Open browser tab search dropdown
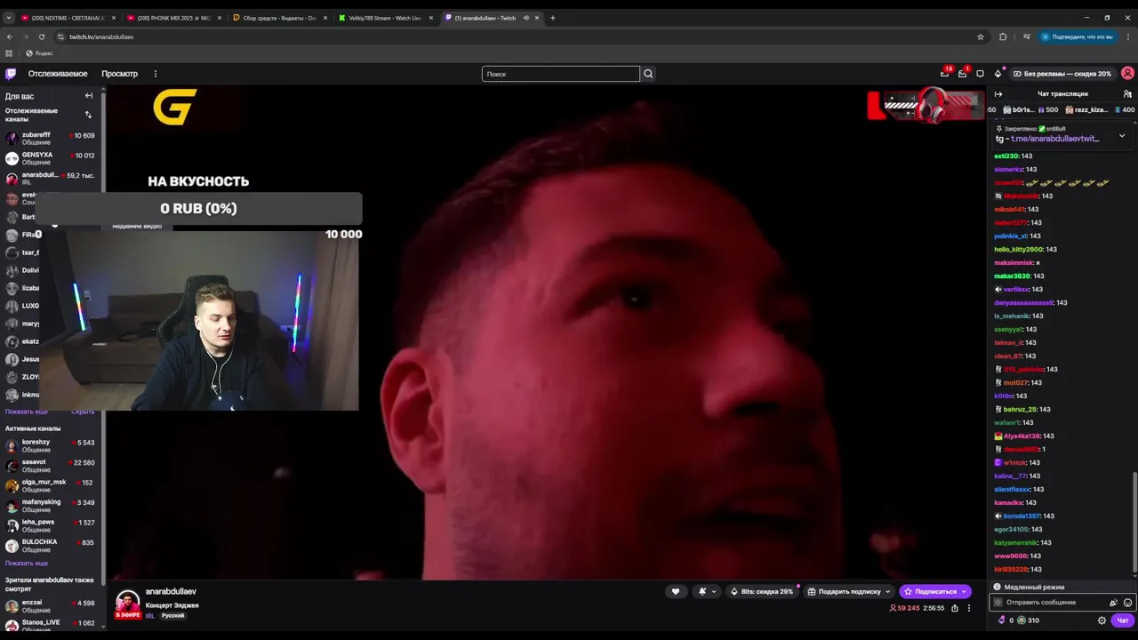 (9, 18)
